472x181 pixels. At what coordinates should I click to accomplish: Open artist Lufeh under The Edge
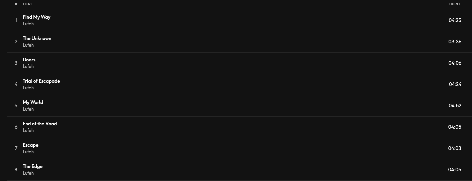[x=28, y=173]
